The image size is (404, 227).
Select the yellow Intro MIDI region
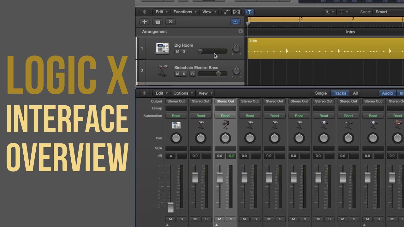point(326,48)
